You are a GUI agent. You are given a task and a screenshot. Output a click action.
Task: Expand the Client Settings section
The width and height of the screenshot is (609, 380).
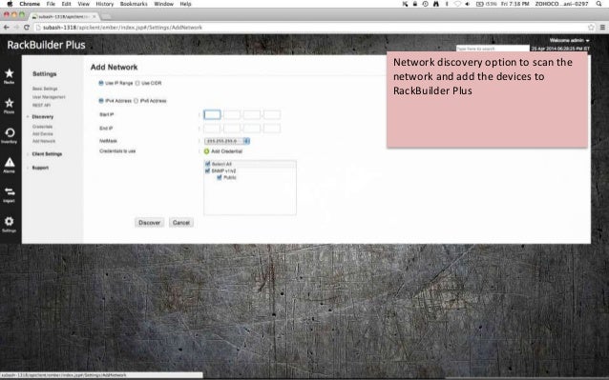pyautogui.click(x=47, y=154)
